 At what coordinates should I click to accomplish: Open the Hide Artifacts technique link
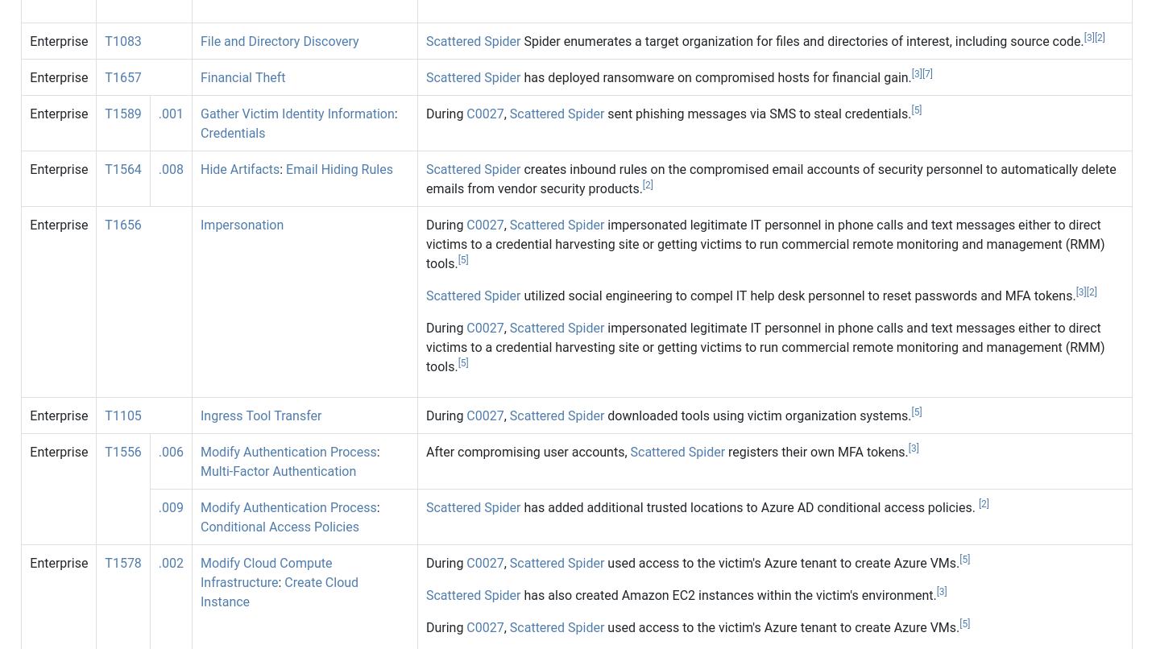pyautogui.click(x=240, y=169)
